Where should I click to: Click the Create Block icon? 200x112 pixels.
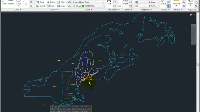point(131,2)
